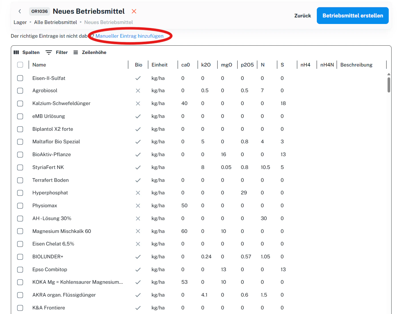The height and width of the screenshot is (314, 401).
Task: Click the Zurück button
Action: click(x=303, y=16)
